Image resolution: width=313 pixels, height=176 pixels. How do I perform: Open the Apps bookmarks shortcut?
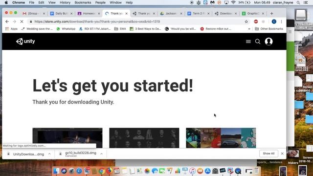[11, 29]
